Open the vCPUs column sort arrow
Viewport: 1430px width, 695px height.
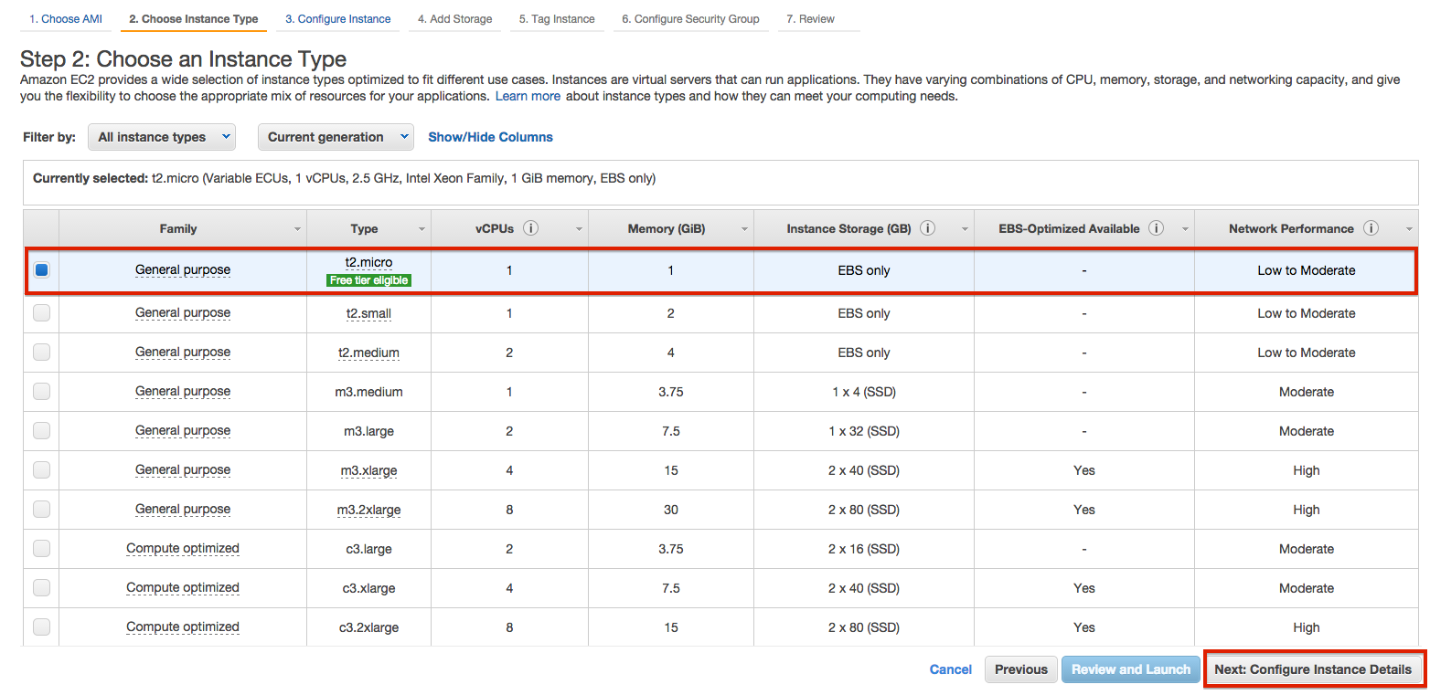pos(579,229)
